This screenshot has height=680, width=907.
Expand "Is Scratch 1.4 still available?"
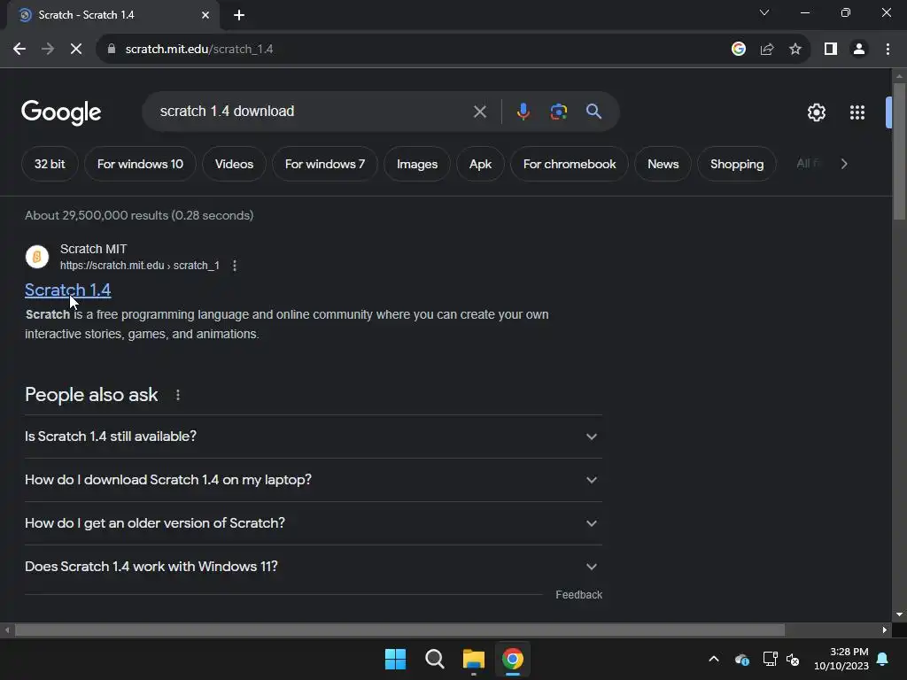click(x=313, y=437)
